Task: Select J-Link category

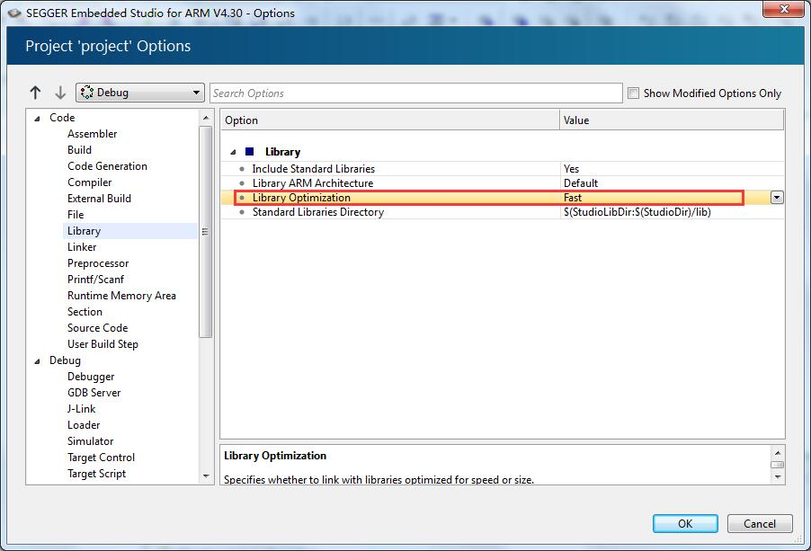Action: 81,409
